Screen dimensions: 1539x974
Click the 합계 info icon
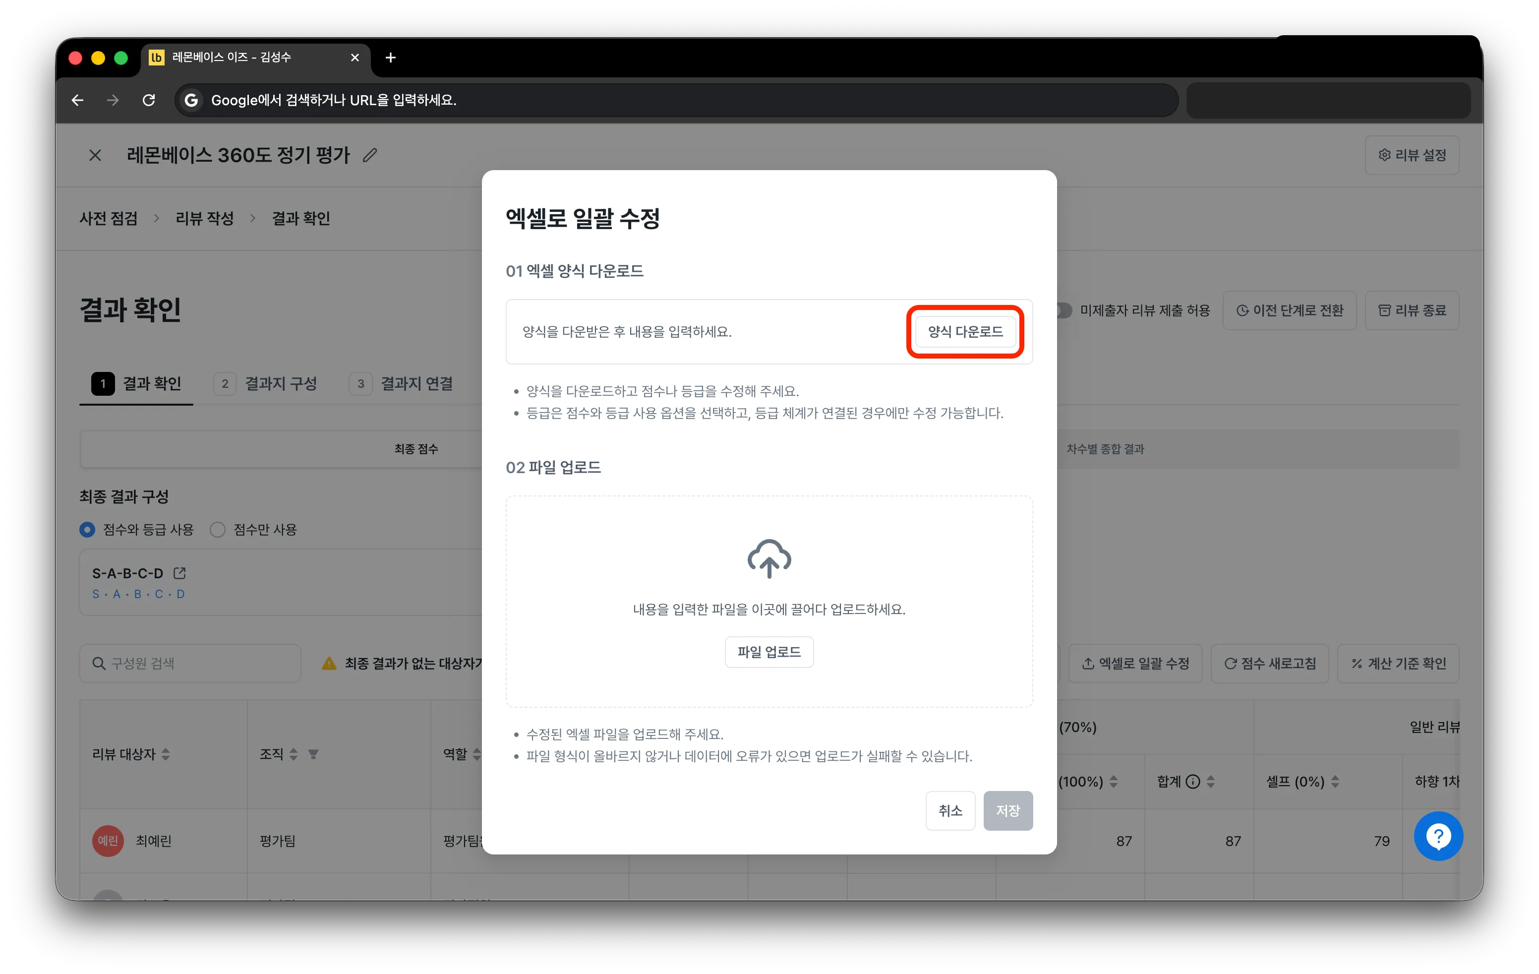pyautogui.click(x=1192, y=782)
